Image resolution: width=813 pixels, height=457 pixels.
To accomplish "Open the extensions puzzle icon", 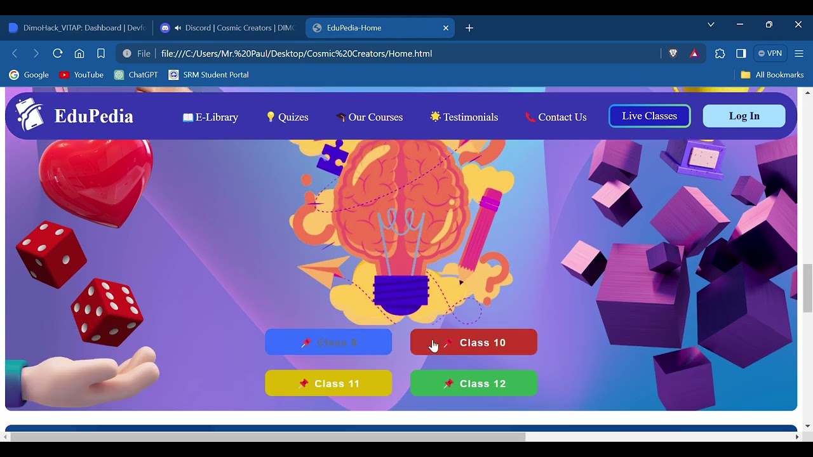I will click(x=720, y=53).
